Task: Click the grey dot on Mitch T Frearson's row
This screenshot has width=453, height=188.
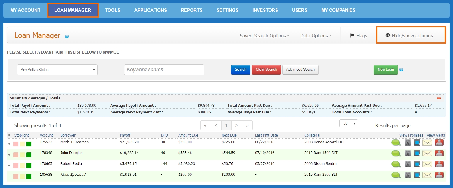Action: pos(9,144)
